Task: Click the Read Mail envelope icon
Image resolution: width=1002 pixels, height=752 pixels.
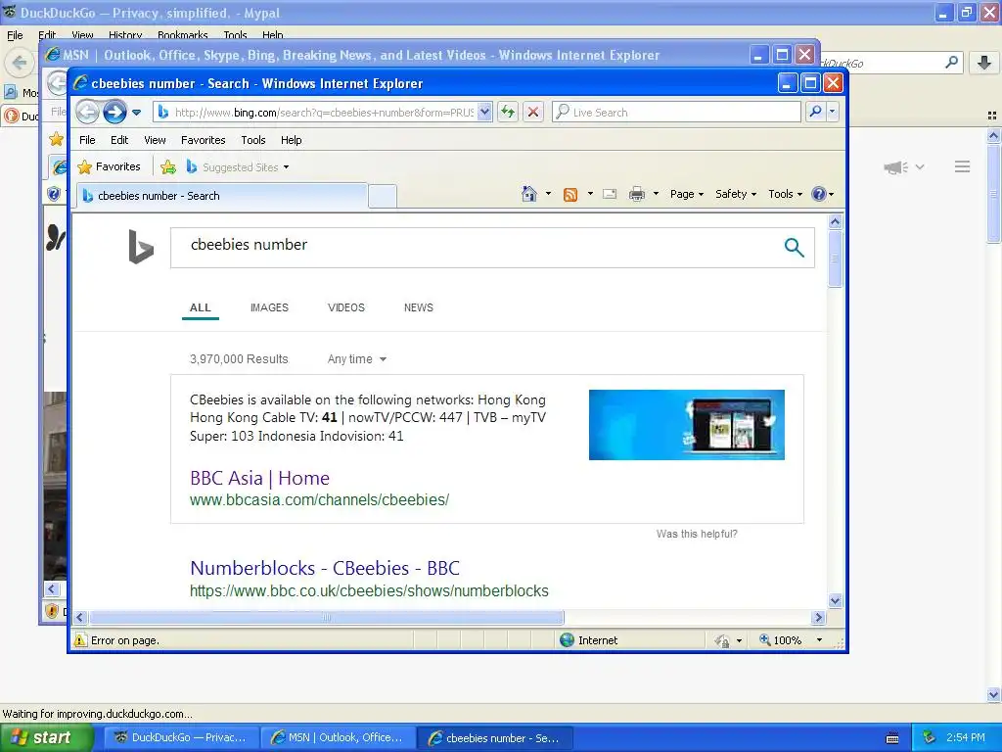Action: tap(610, 194)
